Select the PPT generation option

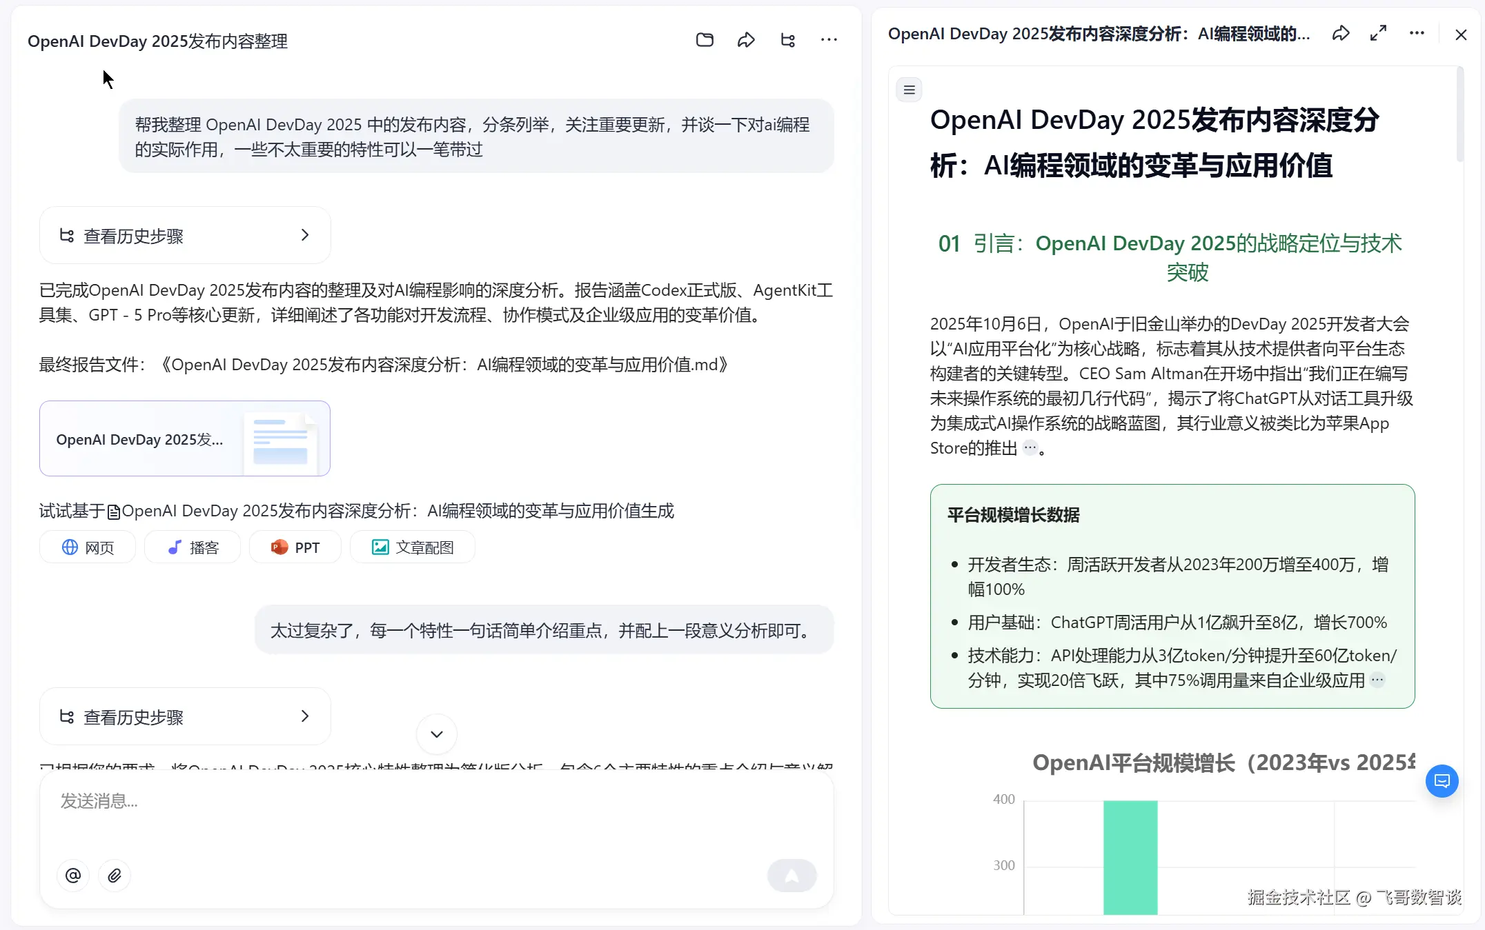[x=295, y=547]
